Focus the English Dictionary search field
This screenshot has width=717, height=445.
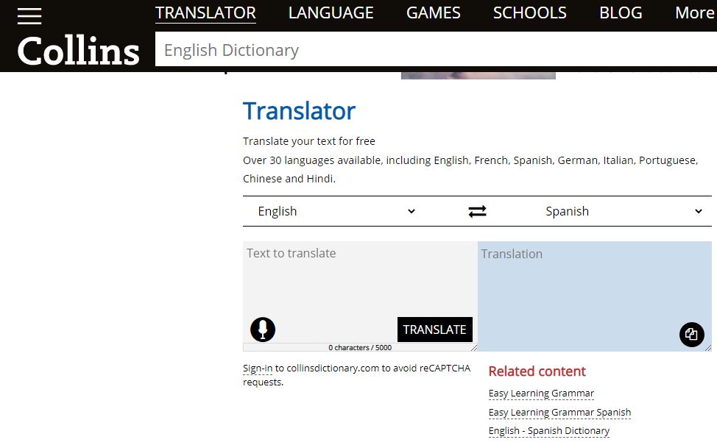[x=436, y=49]
